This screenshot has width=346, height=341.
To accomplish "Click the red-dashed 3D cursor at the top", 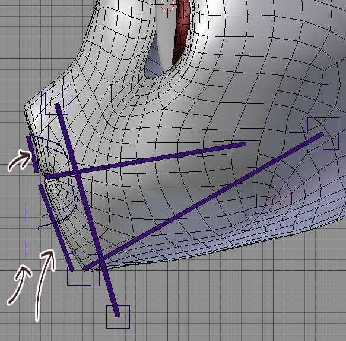I will [167, 5].
